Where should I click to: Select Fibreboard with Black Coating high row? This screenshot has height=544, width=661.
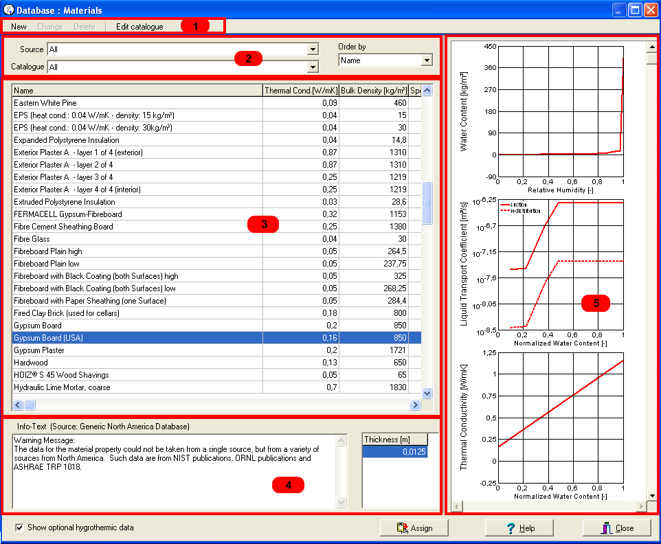click(216, 276)
